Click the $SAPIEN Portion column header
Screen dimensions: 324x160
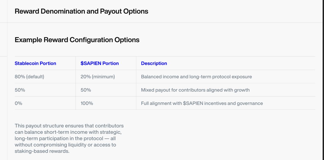pos(100,63)
